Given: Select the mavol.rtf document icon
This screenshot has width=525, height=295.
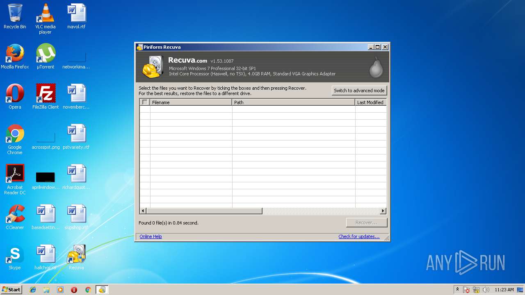Looking at the screenshot, I should (76, 16).
